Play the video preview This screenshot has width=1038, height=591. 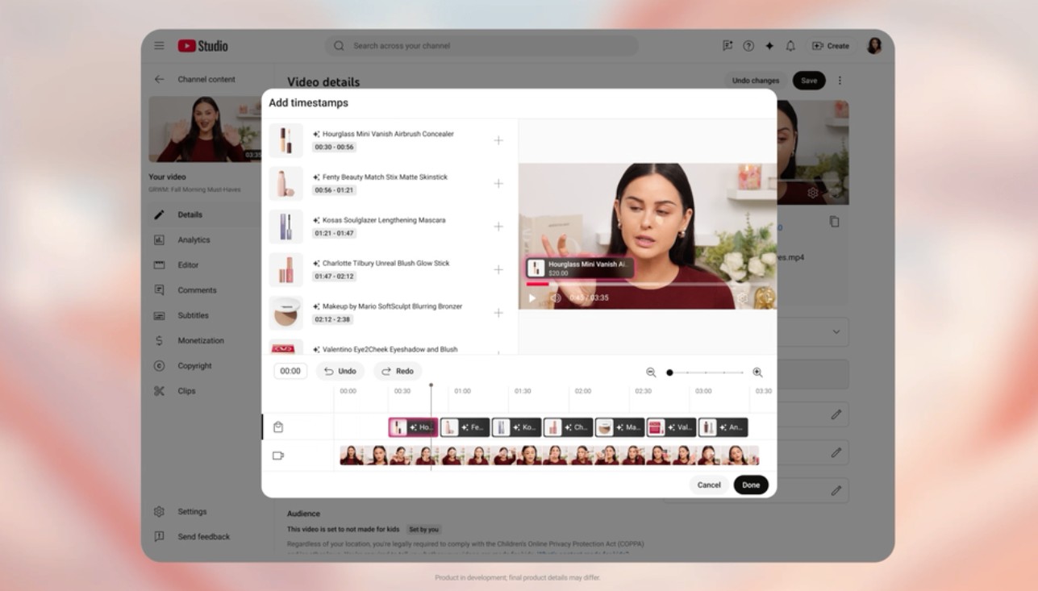(x=532, y=298)
